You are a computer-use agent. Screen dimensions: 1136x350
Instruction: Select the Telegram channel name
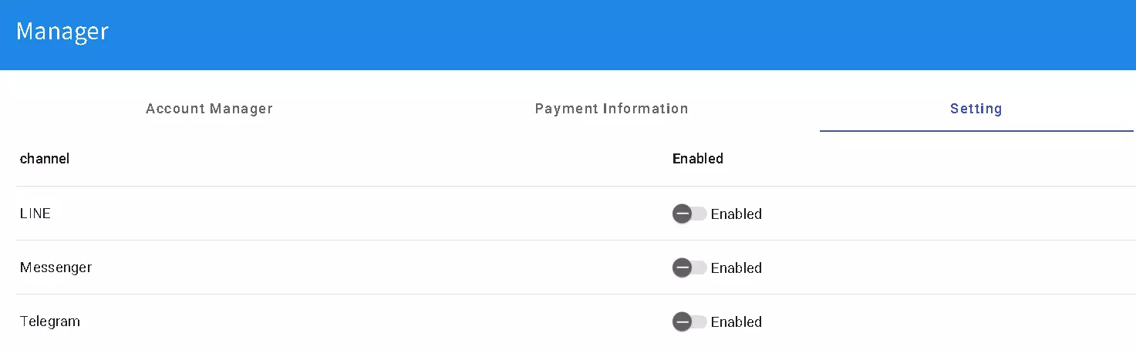tap(49, 321)
